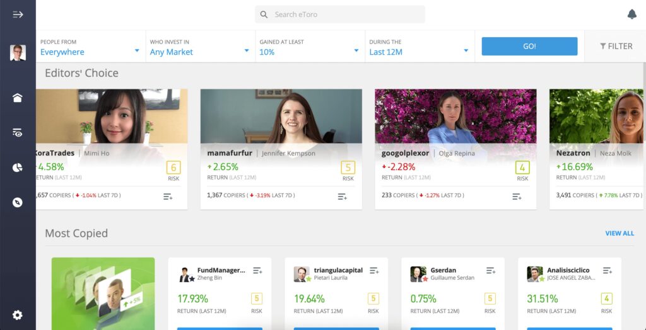Click the risk score 5 badge of mamafurfur
The width and height of the screenshot is (646, 330).
[348, 168]
